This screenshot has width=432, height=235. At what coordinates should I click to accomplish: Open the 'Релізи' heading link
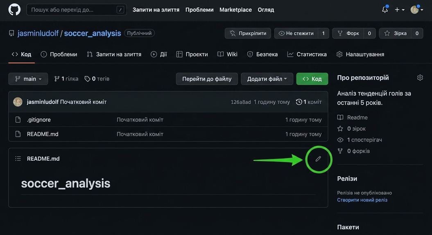[x=347, y=179]
